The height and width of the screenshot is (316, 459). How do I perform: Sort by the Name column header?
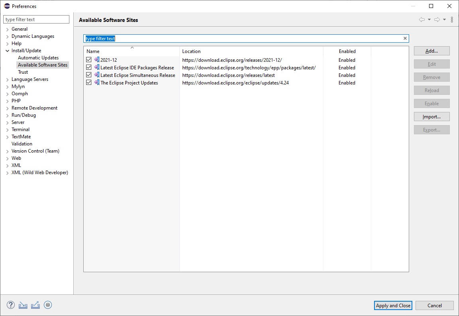coord(132,51)
